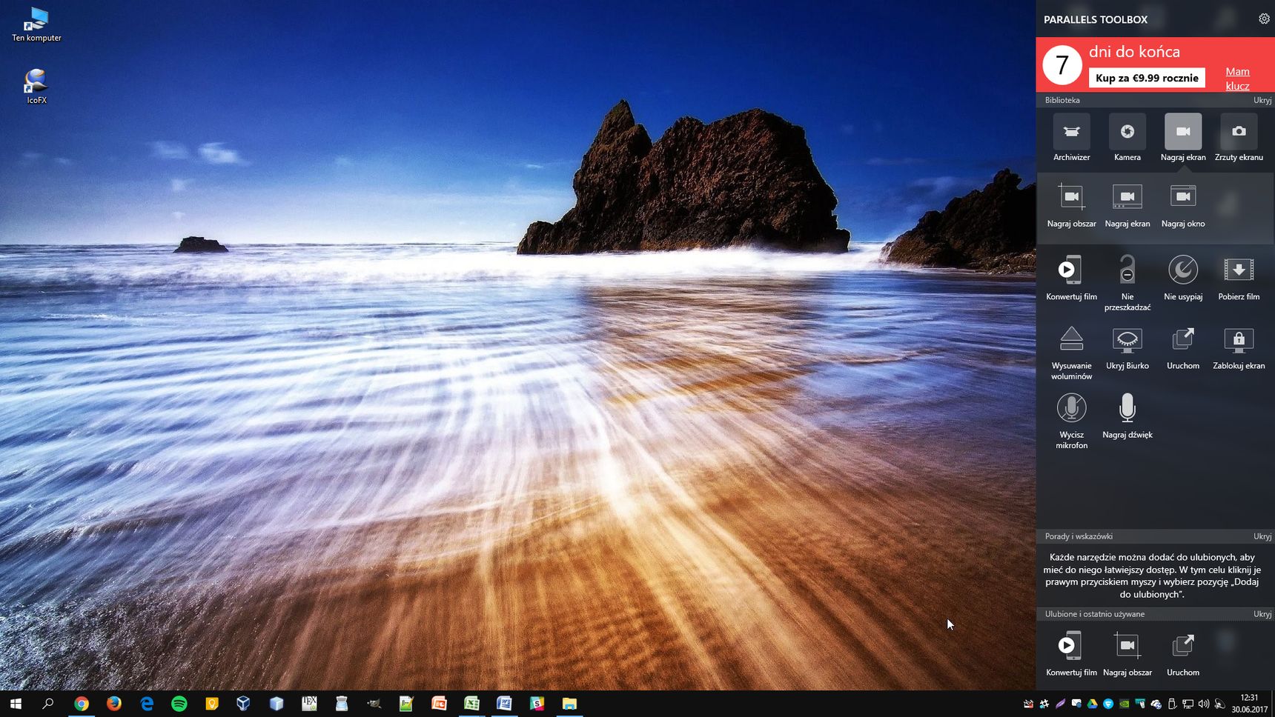
Task: Open Microsoft Edge from the taskbar
Action: click(x=147, y=704)
